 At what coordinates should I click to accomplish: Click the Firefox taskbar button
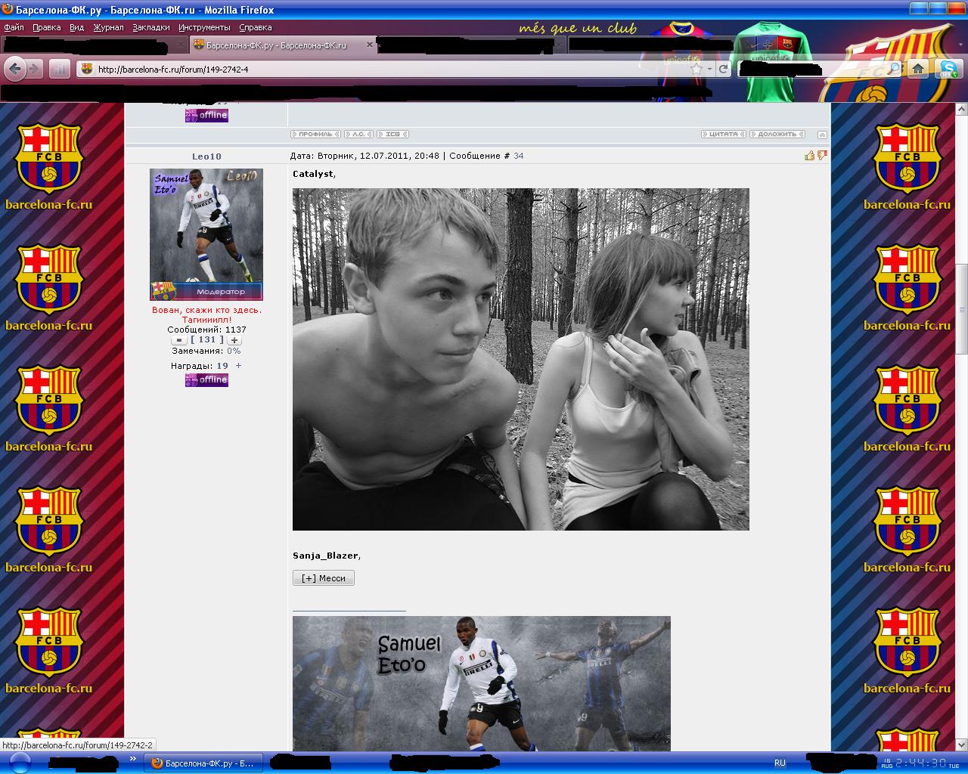click(x=203, y=763)
